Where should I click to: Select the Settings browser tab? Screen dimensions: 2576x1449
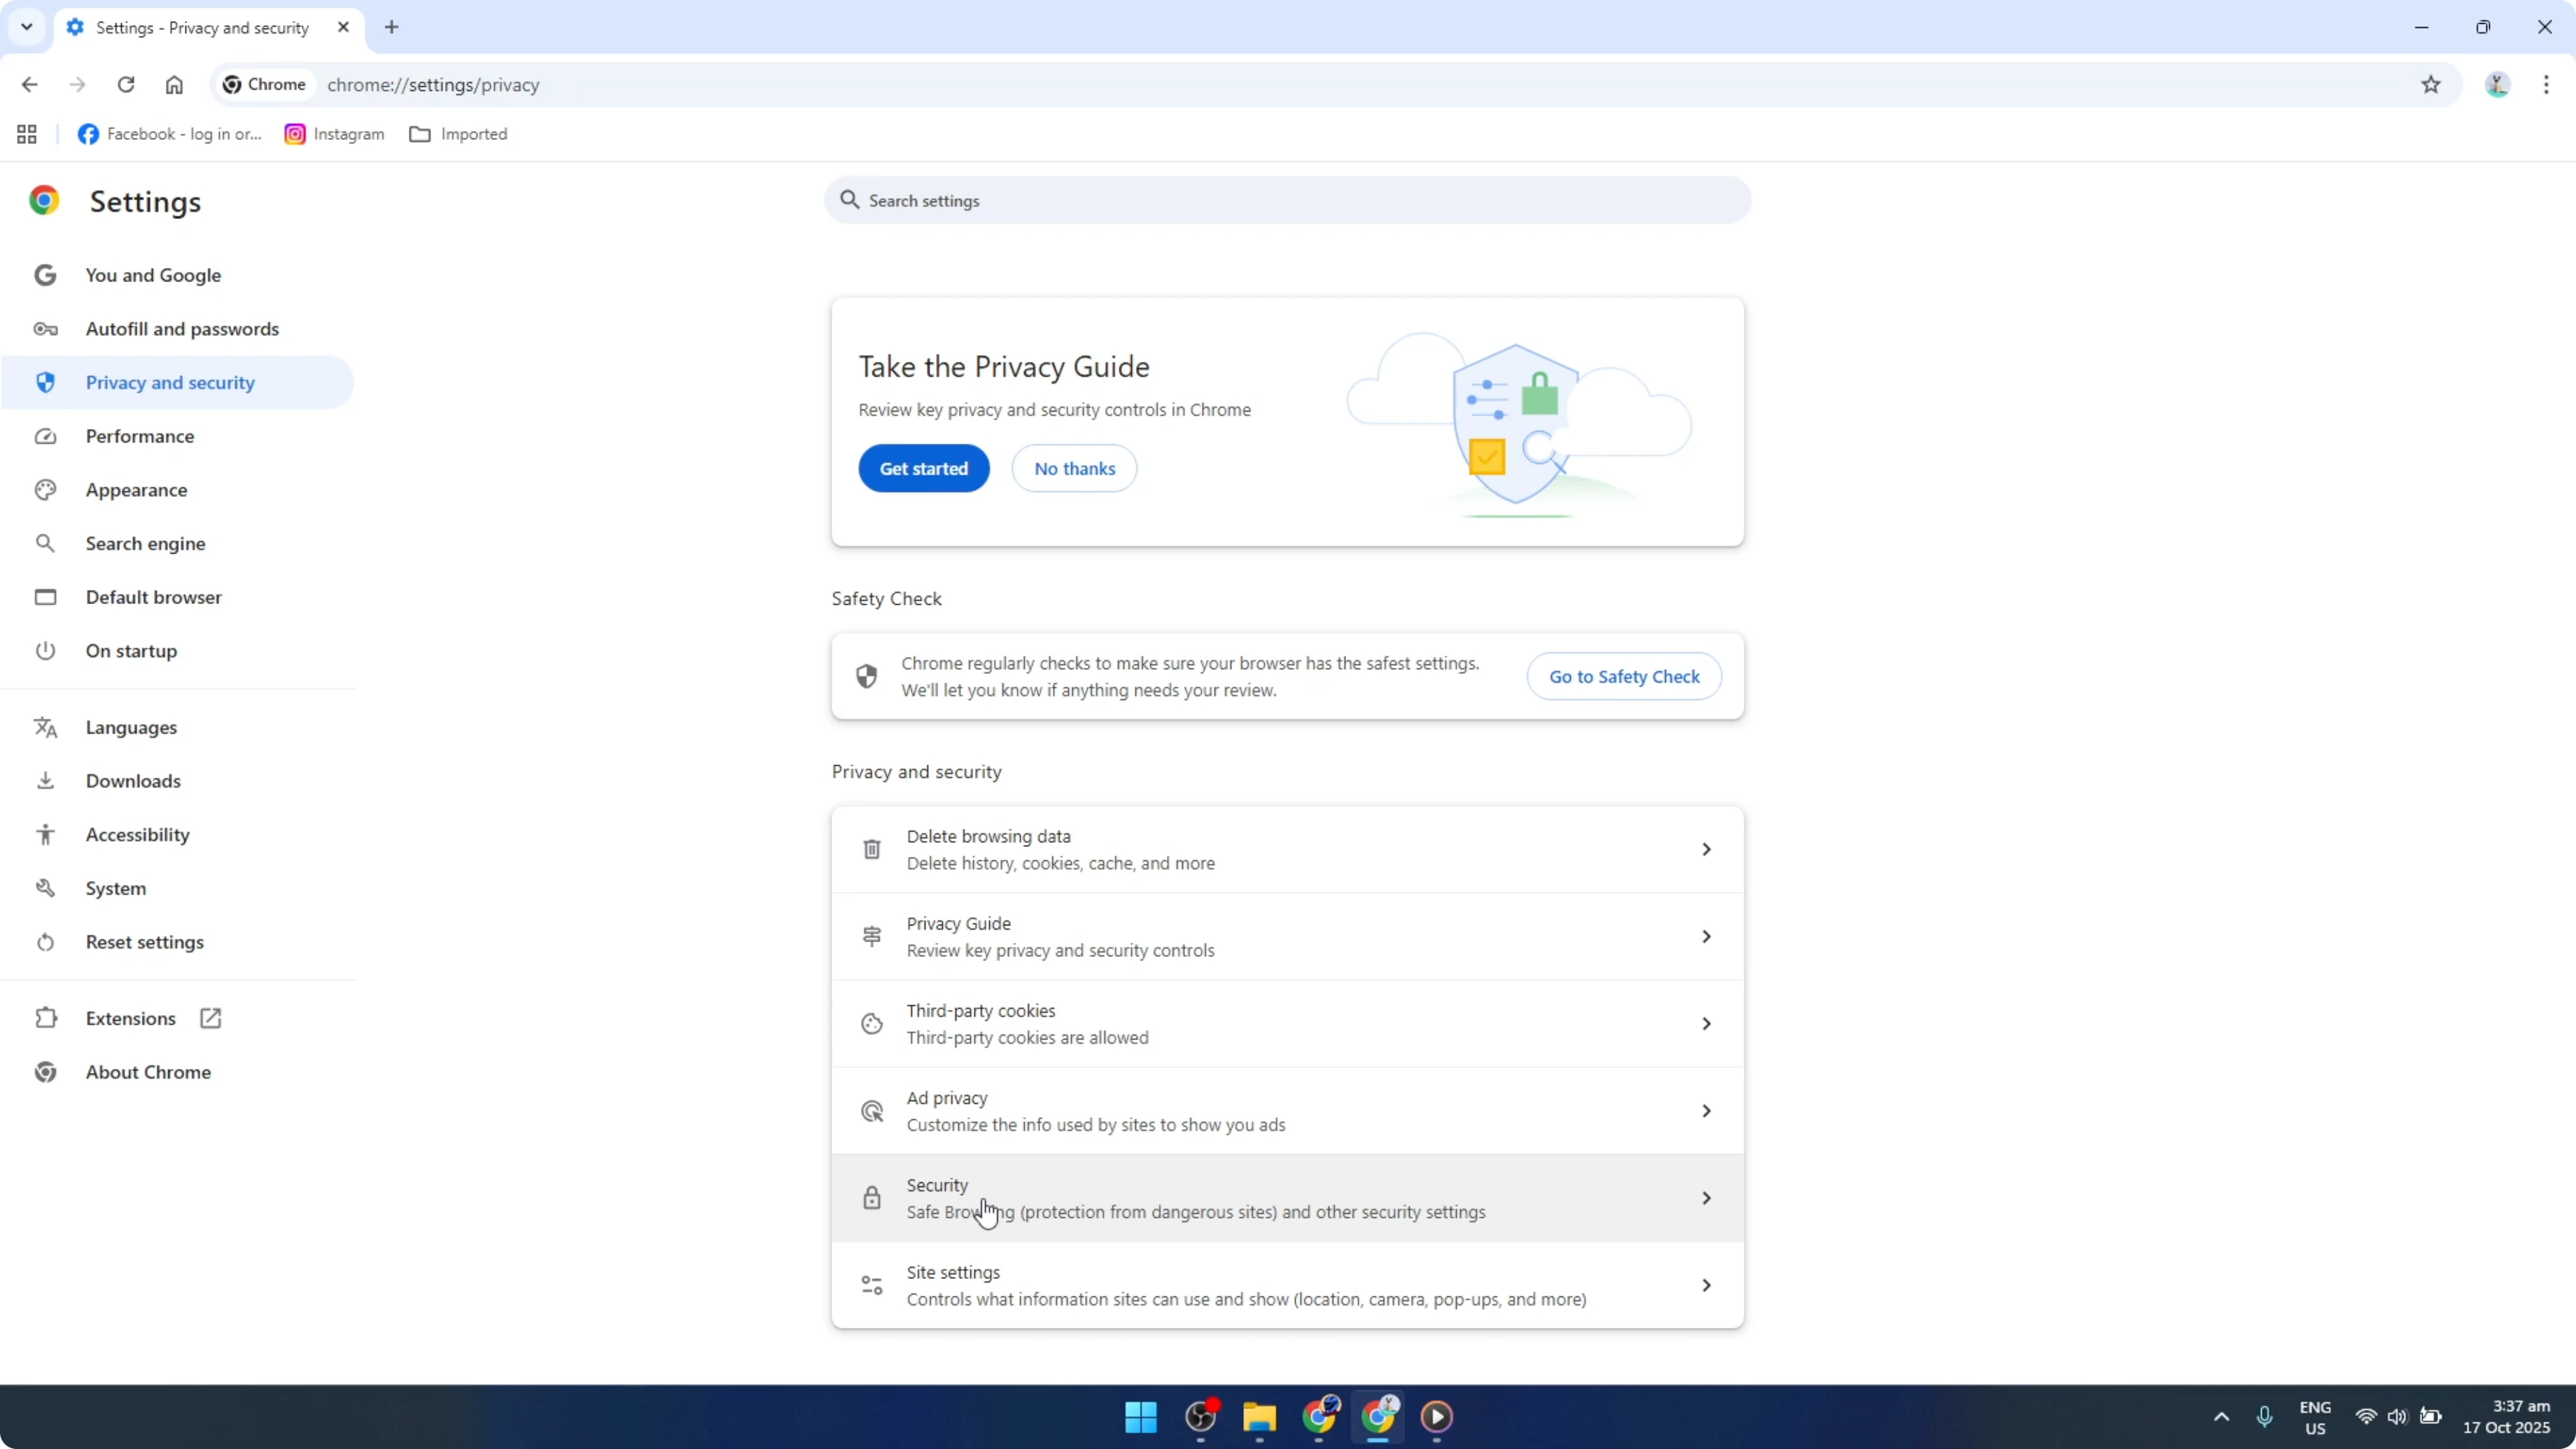(200, 27)
